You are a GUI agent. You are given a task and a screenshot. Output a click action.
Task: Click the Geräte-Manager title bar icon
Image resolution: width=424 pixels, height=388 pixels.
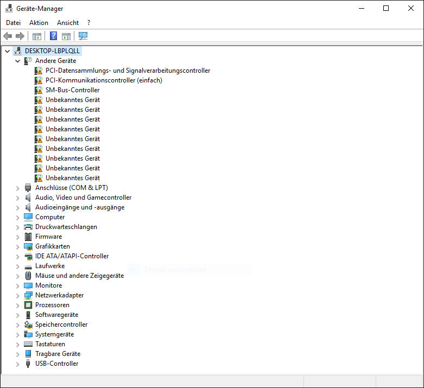click(9, 8)
